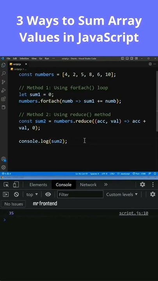Open the feedback/account icon in status bar
This screenshot has height=281, width=158.
point(150,174)
